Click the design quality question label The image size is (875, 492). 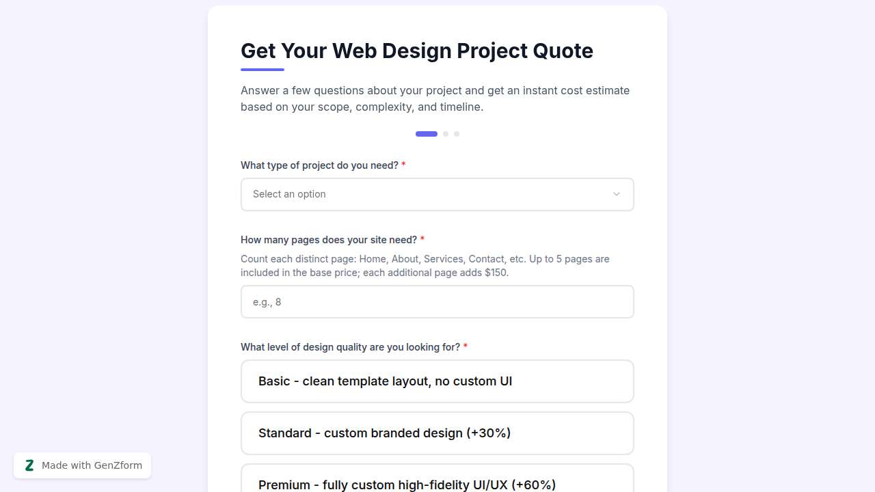350,346
